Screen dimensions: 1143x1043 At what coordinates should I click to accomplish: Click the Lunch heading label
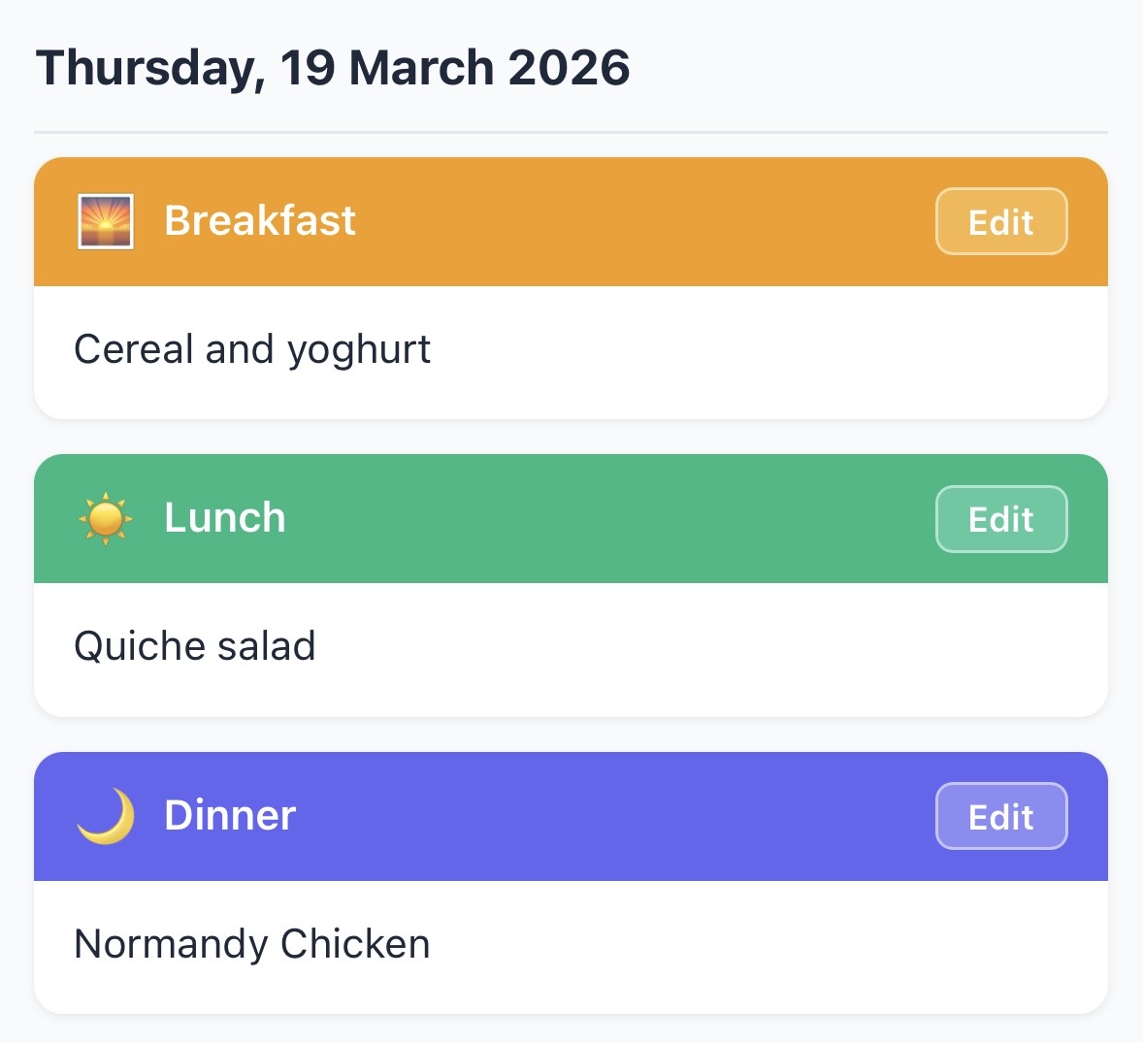(x=224, y=518)
